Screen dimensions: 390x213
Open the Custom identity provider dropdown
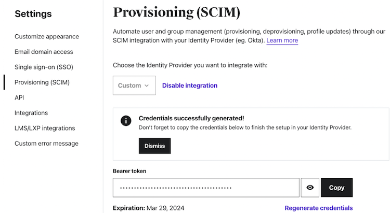134,86
